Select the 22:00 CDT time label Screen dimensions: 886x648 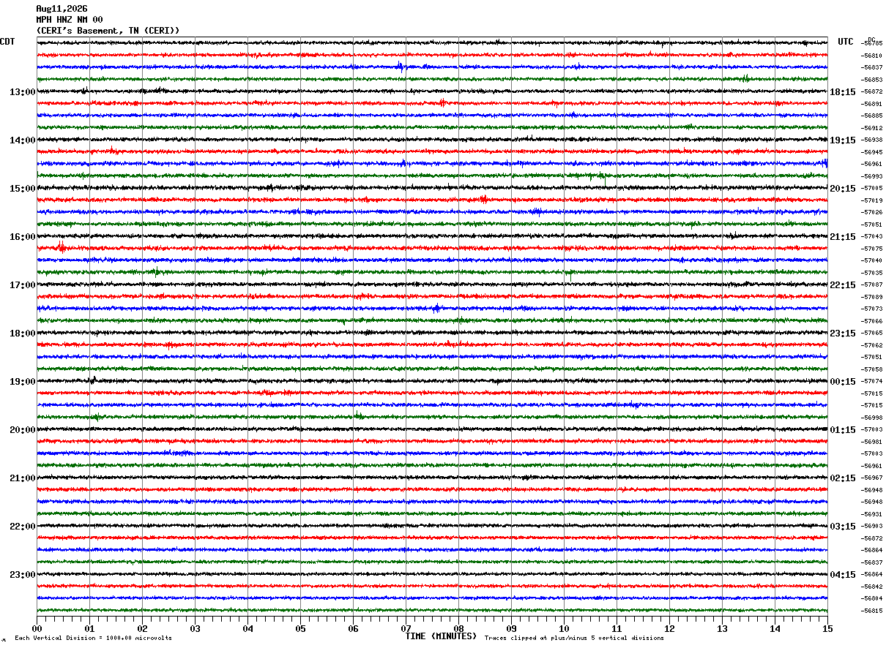point(23,527)
